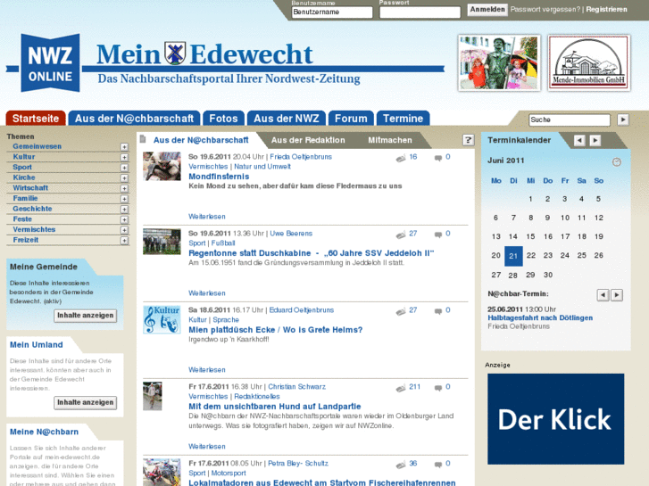
Task: Click Weiterlesen under Mien plattdüsch Ecke
Action: coord(207,370)
